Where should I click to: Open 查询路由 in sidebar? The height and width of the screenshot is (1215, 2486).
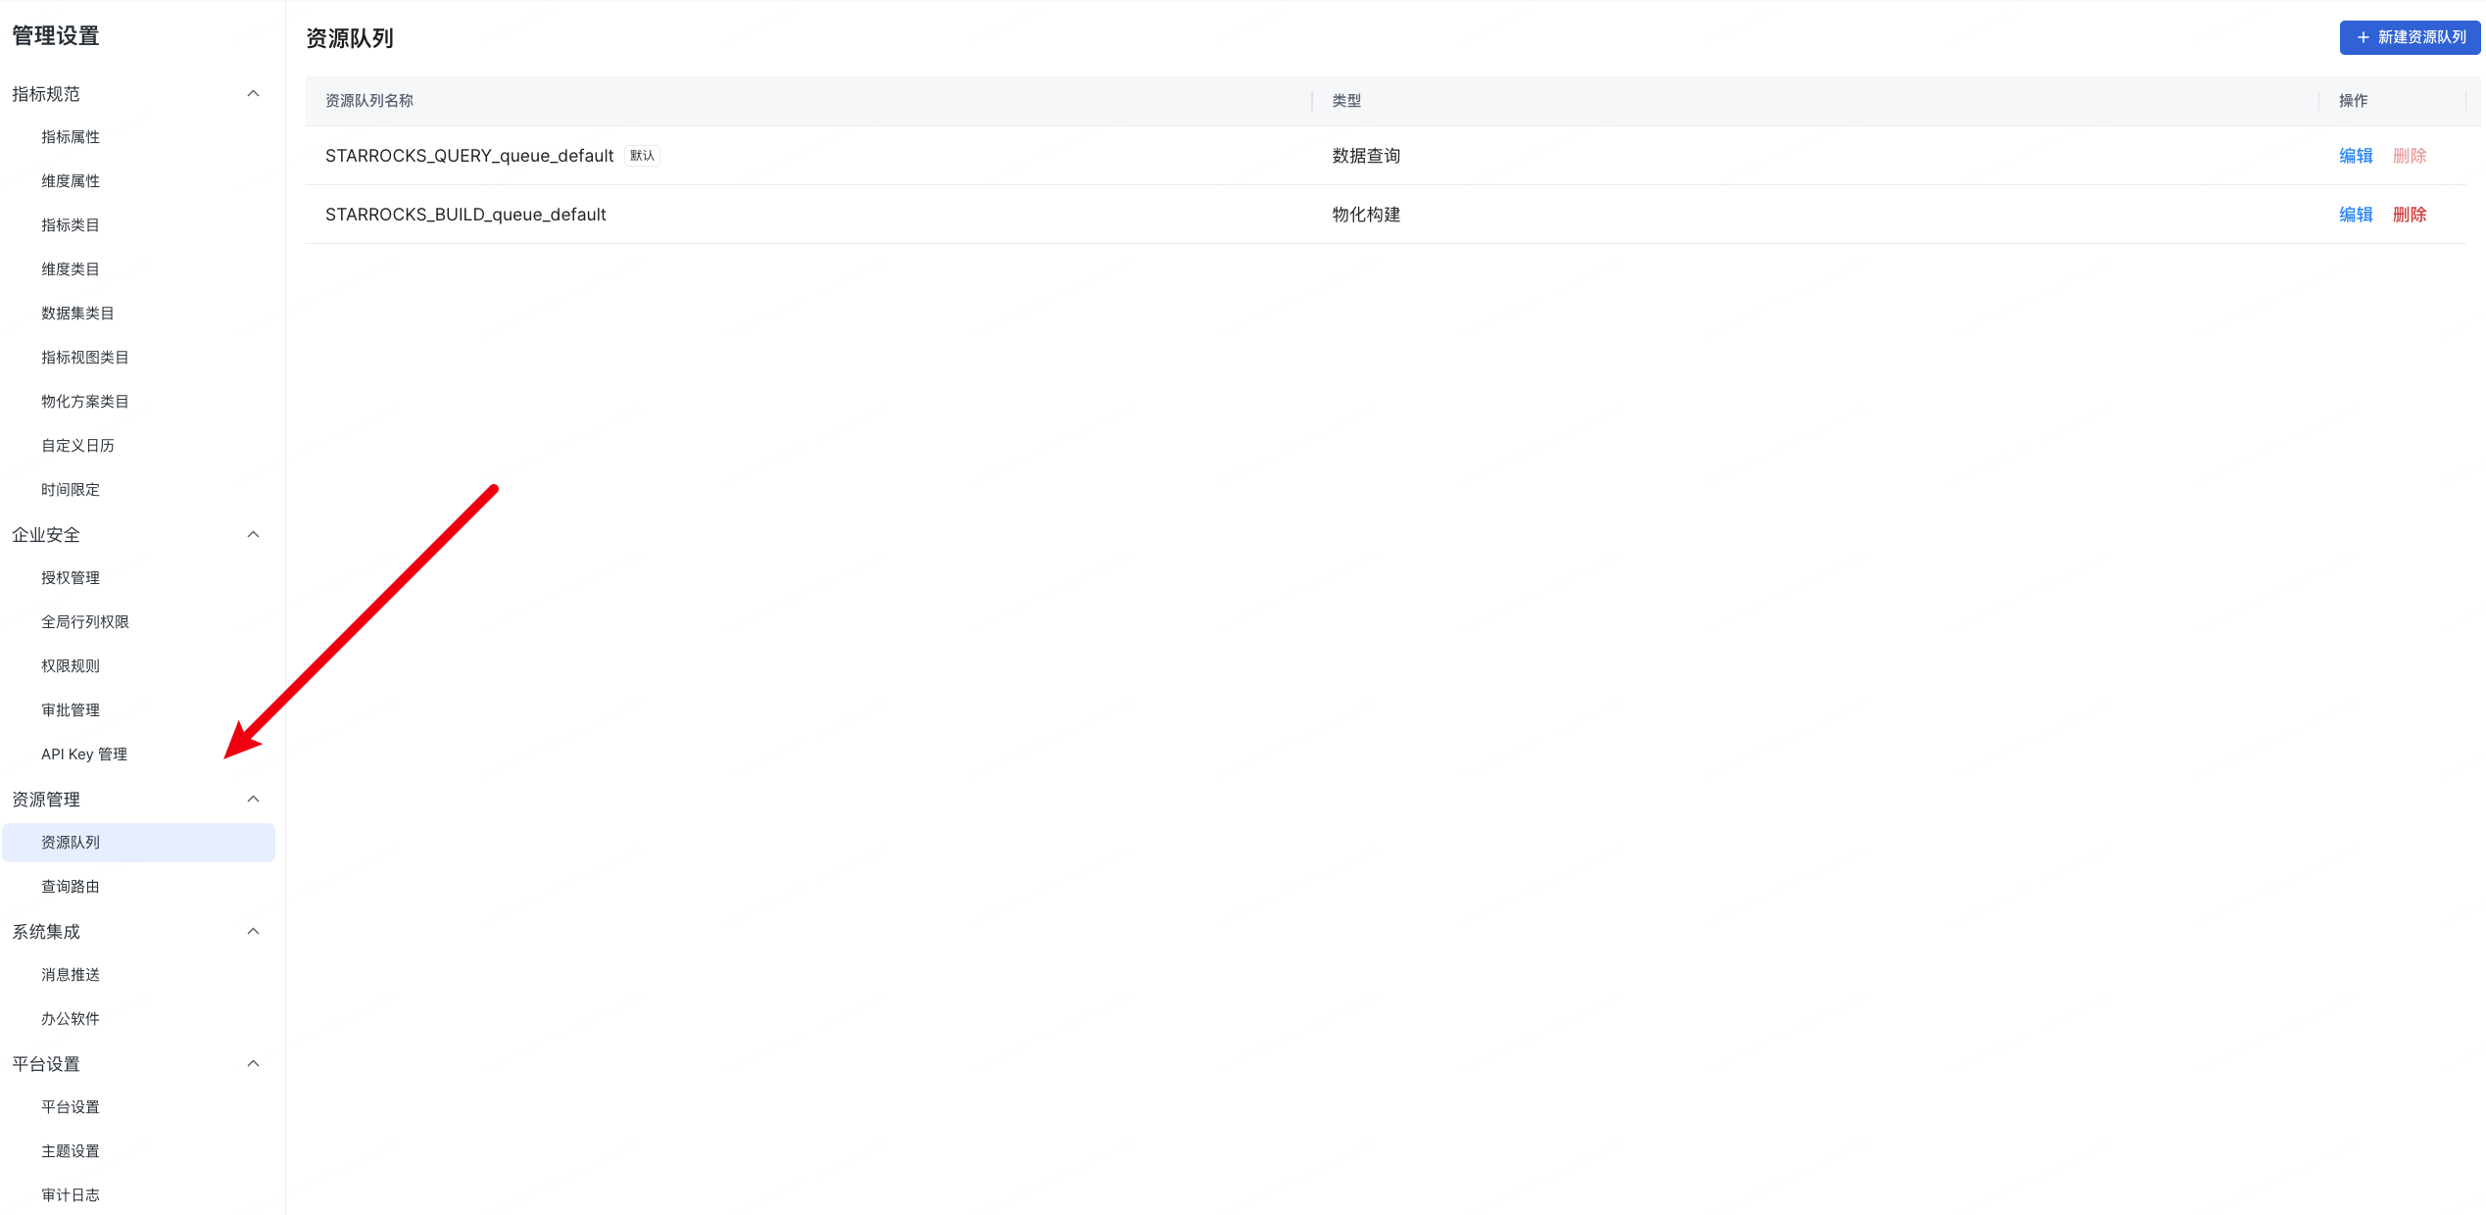[71, 887]
